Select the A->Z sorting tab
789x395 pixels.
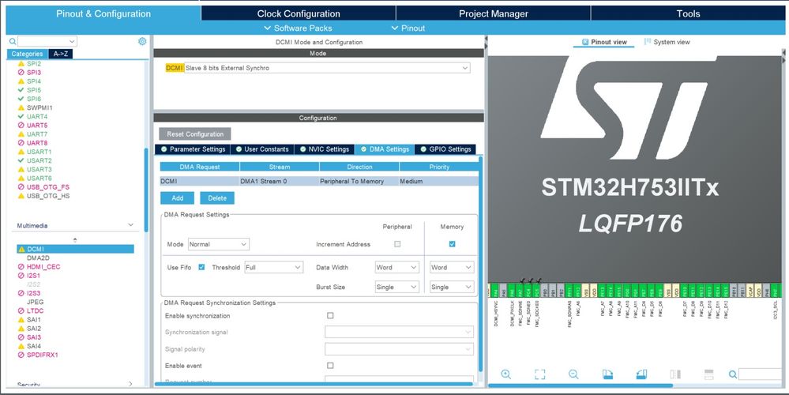tap(61, 54)
